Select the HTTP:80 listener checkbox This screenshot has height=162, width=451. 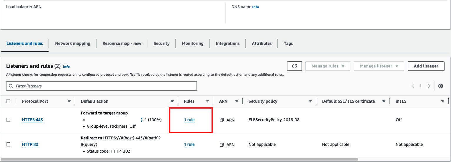point(8,144)
